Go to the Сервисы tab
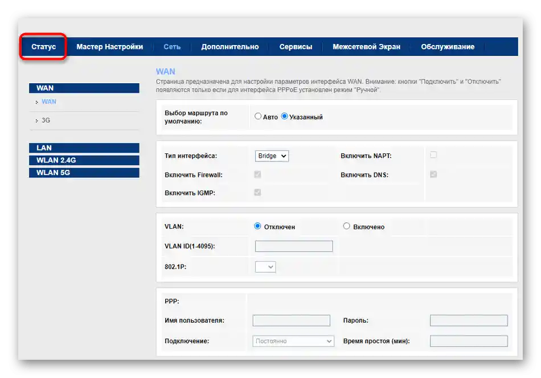Image resolution: width=541 pixels, height=378 pixels. point(296,47)
